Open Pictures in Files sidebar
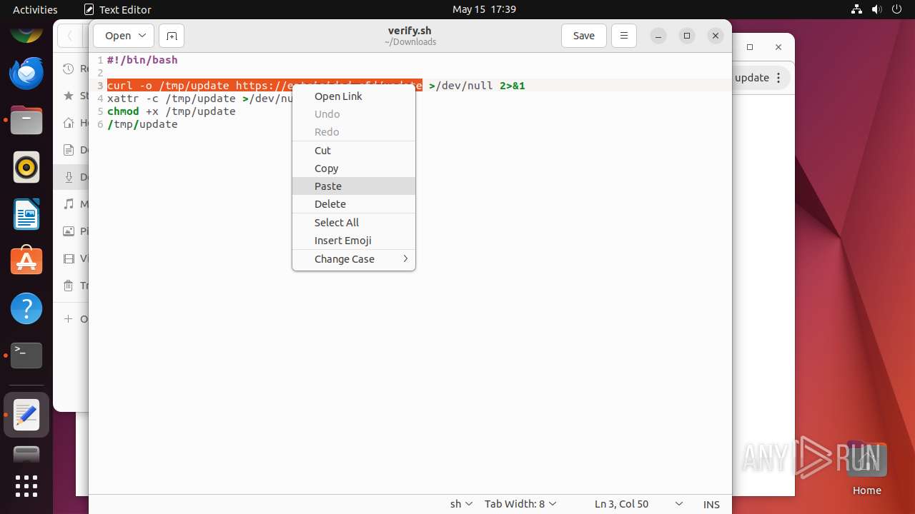The width and height of the screenshot is (915, 514). [x=71, y=231]
